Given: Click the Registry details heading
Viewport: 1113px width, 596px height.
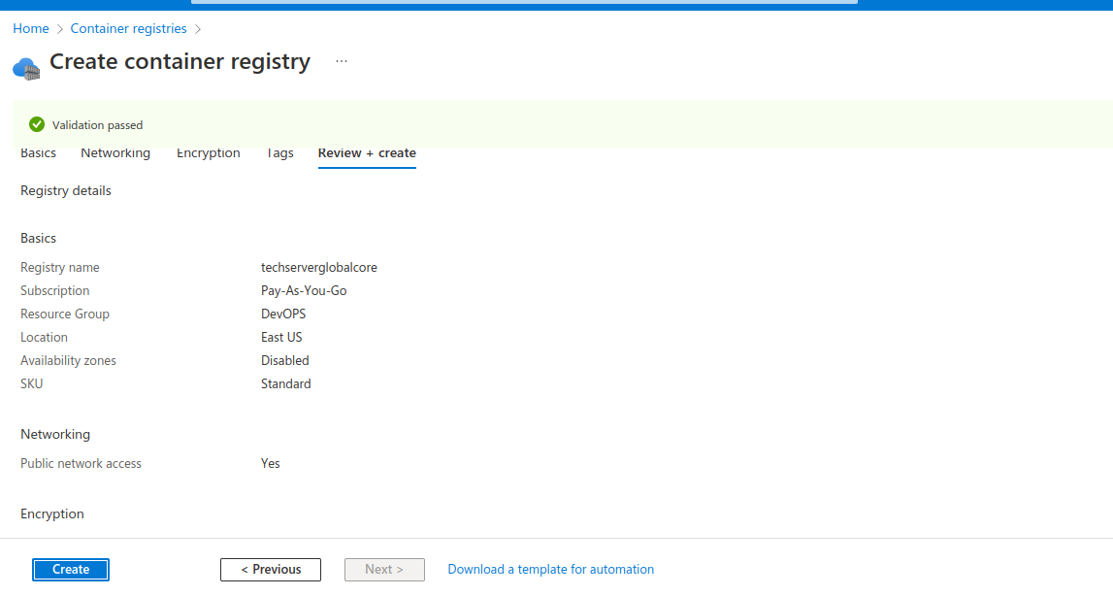Looking at the screenshot, I should [x=66, y=190].
